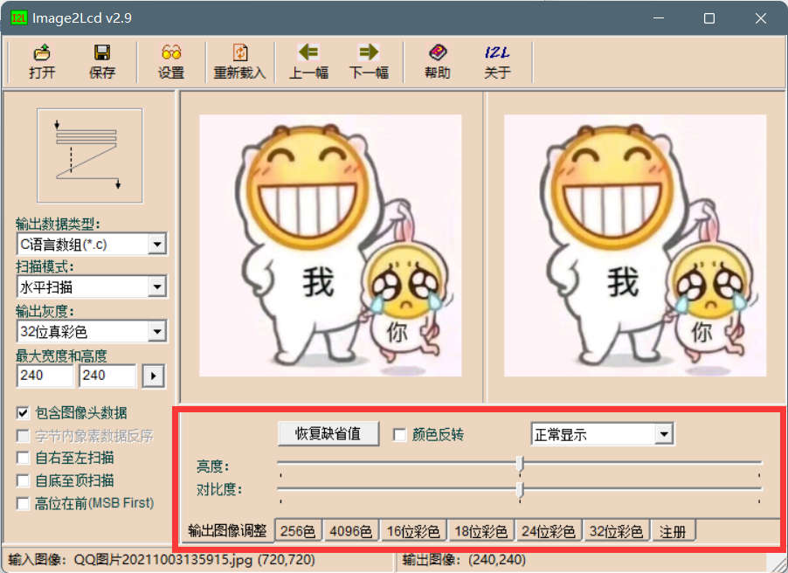The height and width of the screenshot is (573, 788).
Task: Enable 颜色反转 checkbox
Action: pos(399,435)
